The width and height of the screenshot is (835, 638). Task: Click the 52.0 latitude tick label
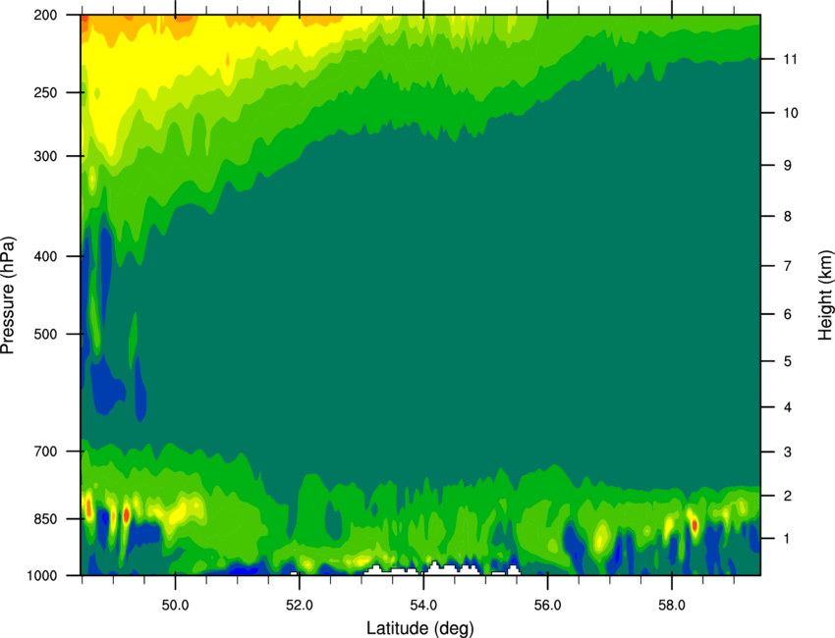(300, 606)
